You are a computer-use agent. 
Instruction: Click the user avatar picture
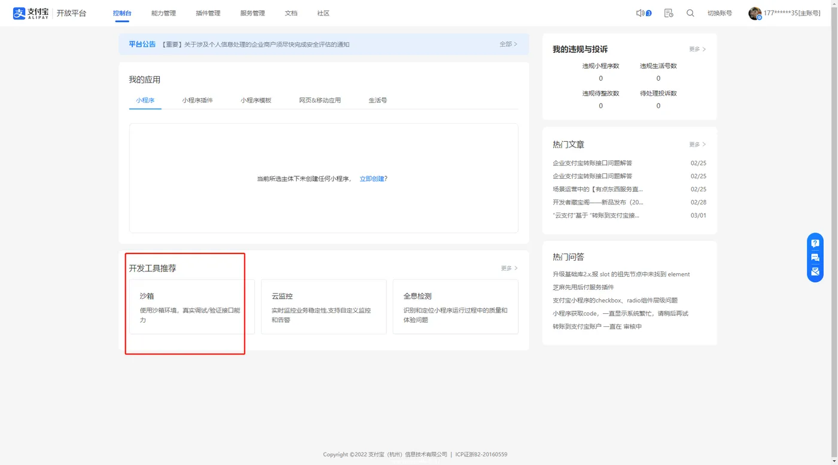point(755,13)
